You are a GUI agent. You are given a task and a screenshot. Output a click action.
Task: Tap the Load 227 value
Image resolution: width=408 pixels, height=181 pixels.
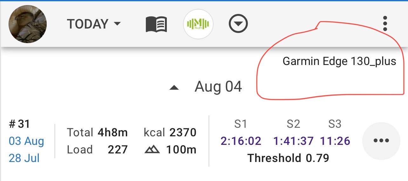pos(97,150)
